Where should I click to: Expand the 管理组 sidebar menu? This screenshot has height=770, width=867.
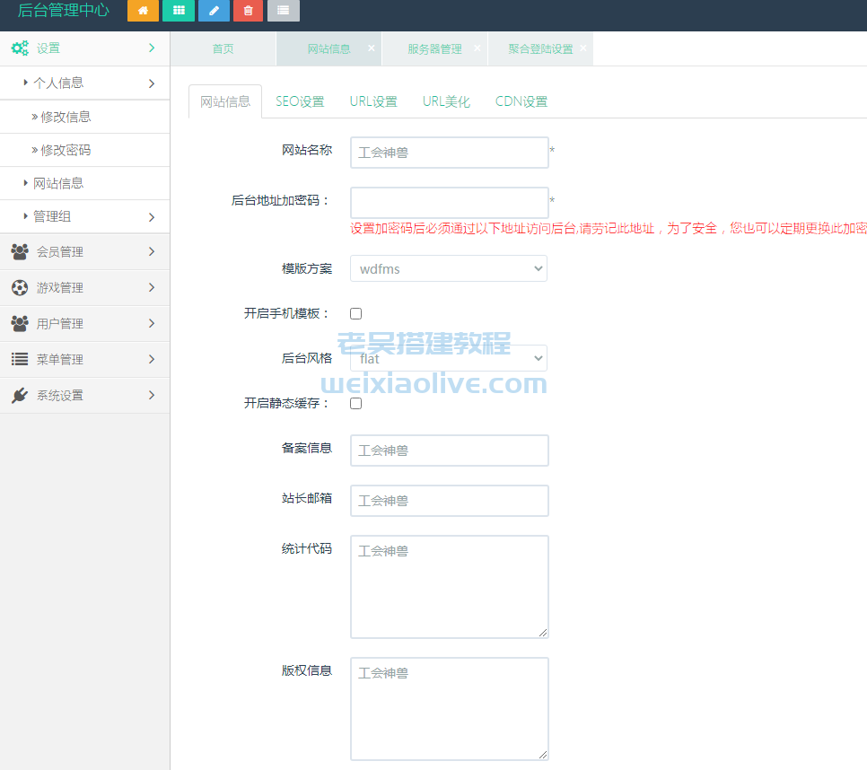pyautogui.click(x=54, y=216)
